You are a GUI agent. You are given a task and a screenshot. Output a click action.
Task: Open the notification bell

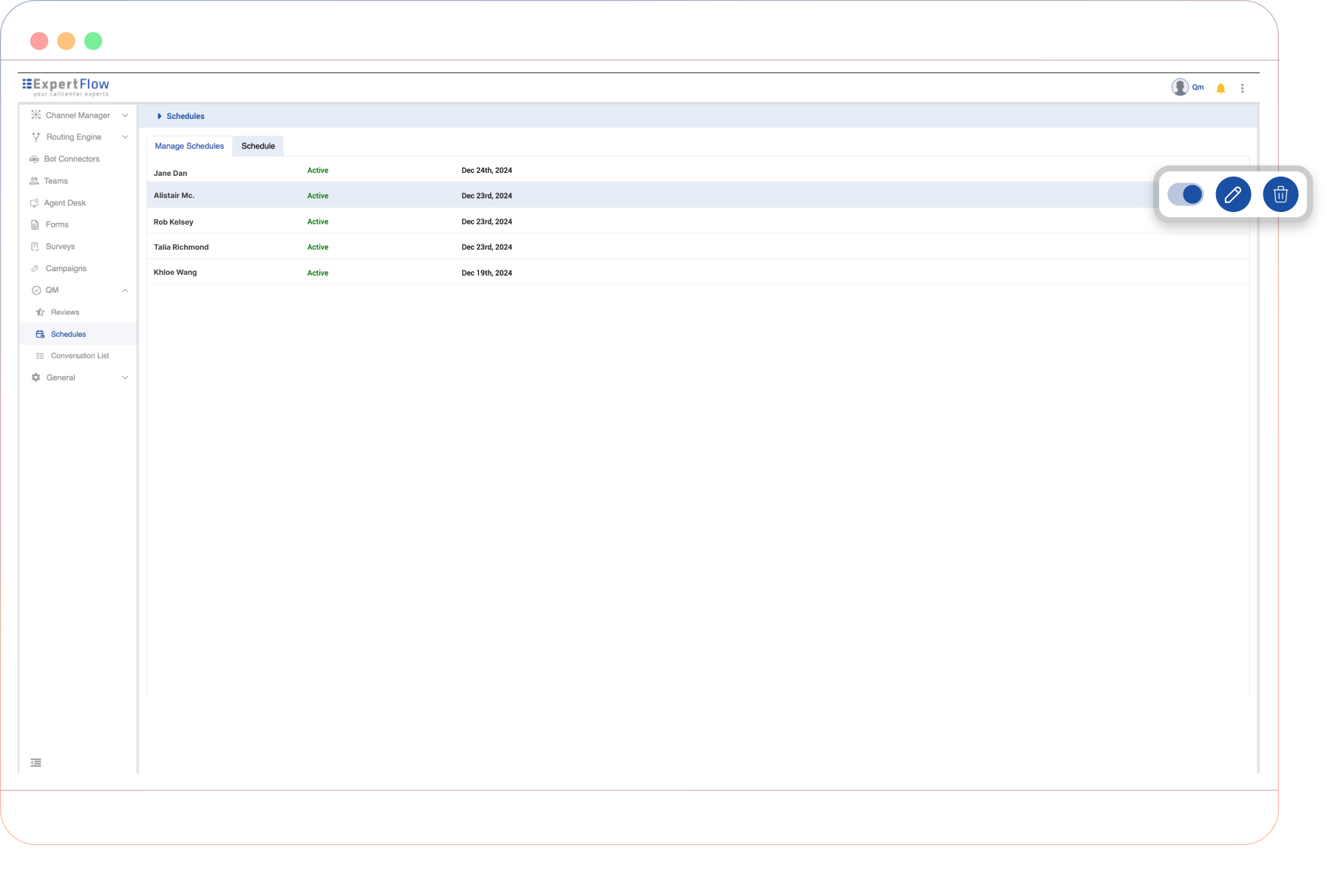(x=1221, y=89)
